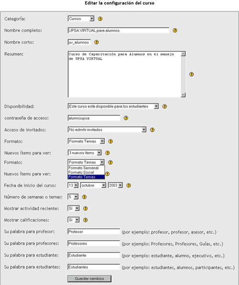Viewport: 239px width, 285px height.
Task: Click help icon next to Disponibilidad dropdown
Action: (x=164, y=106)
